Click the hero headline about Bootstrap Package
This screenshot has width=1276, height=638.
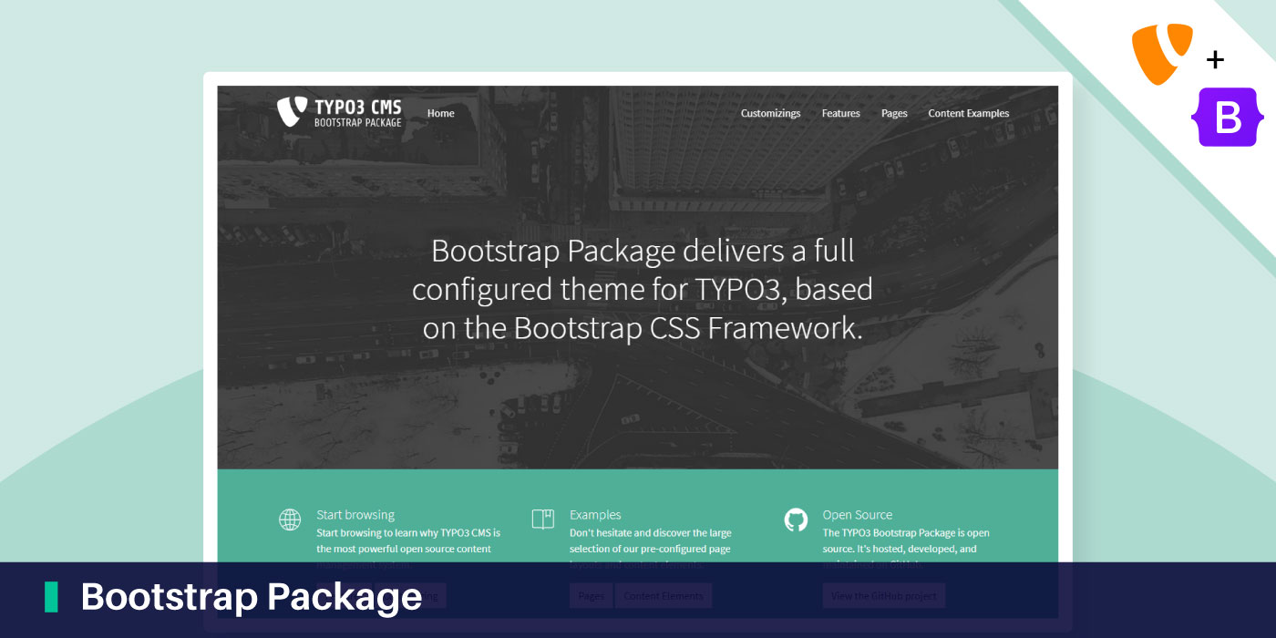643,289
